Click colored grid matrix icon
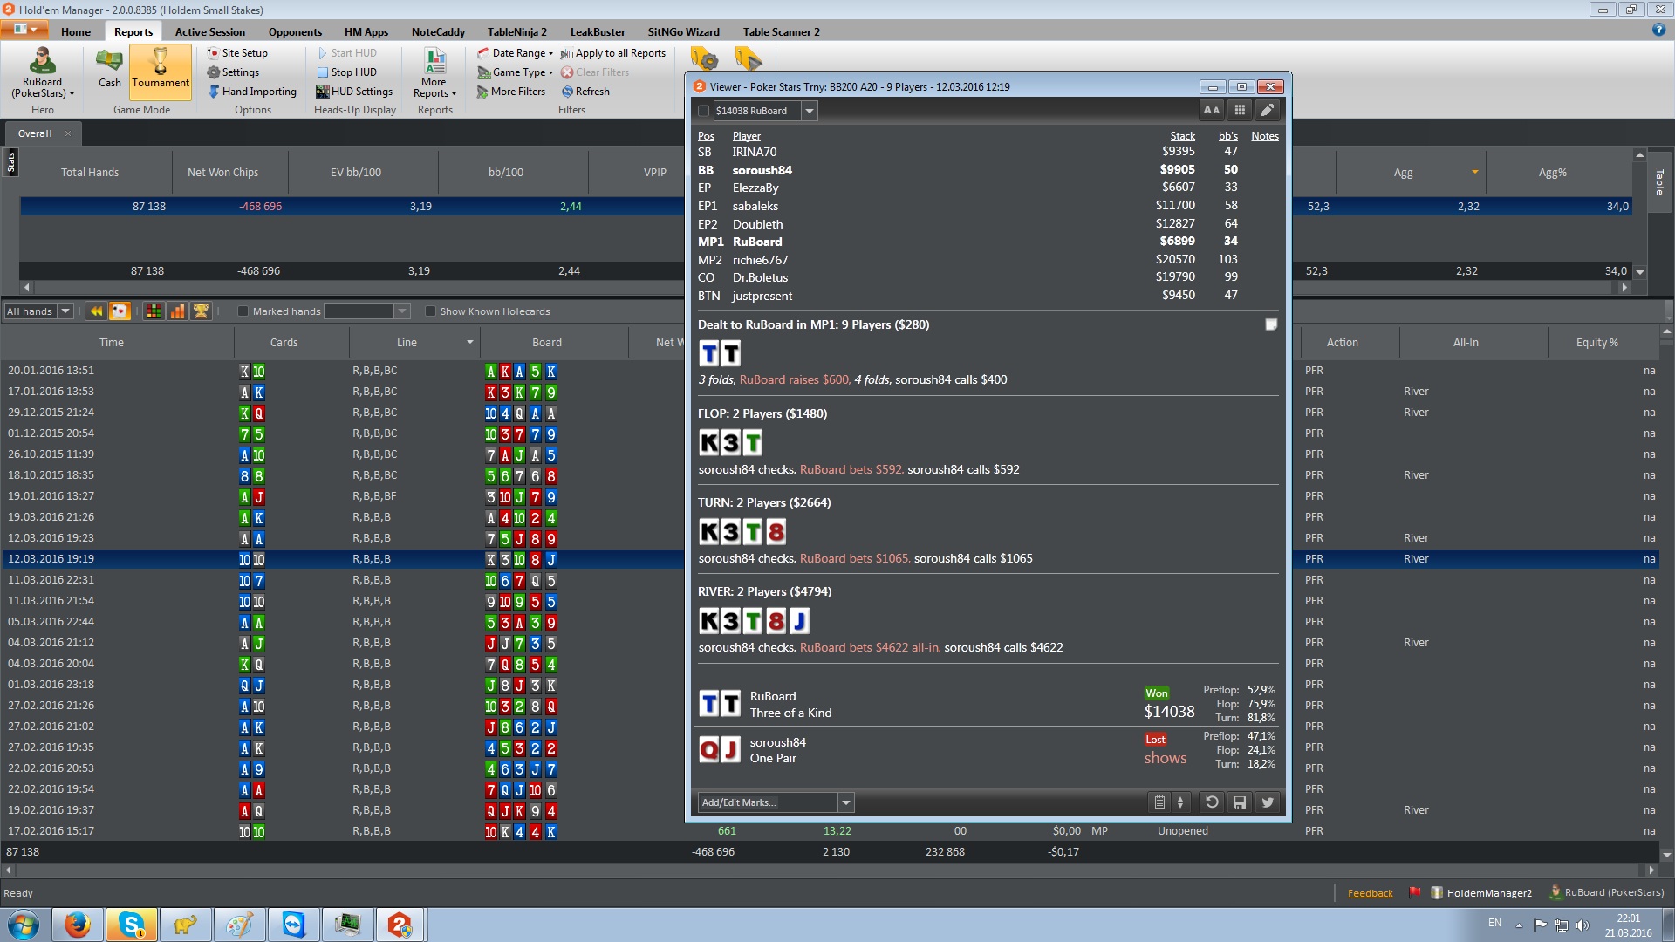 coord(154,311)
